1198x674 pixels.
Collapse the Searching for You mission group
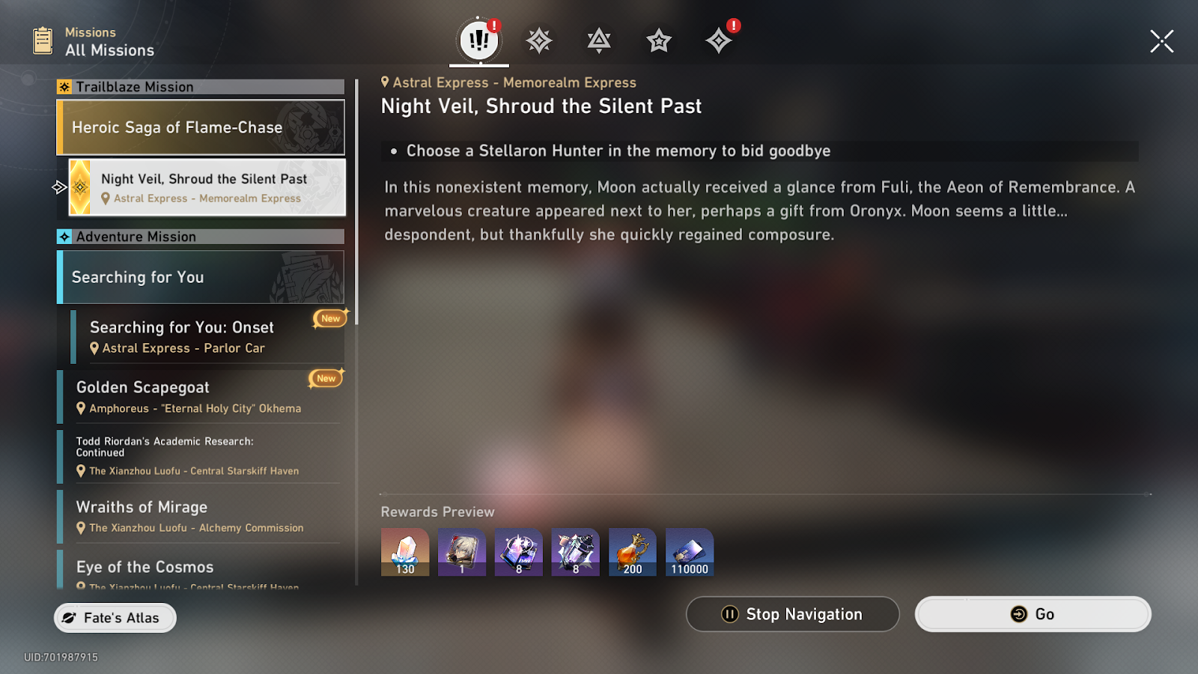201,277
